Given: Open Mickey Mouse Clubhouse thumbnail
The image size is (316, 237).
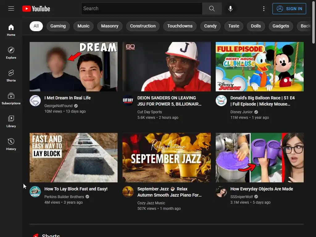Looking at the screenshot, I should (x=260, y=67).
